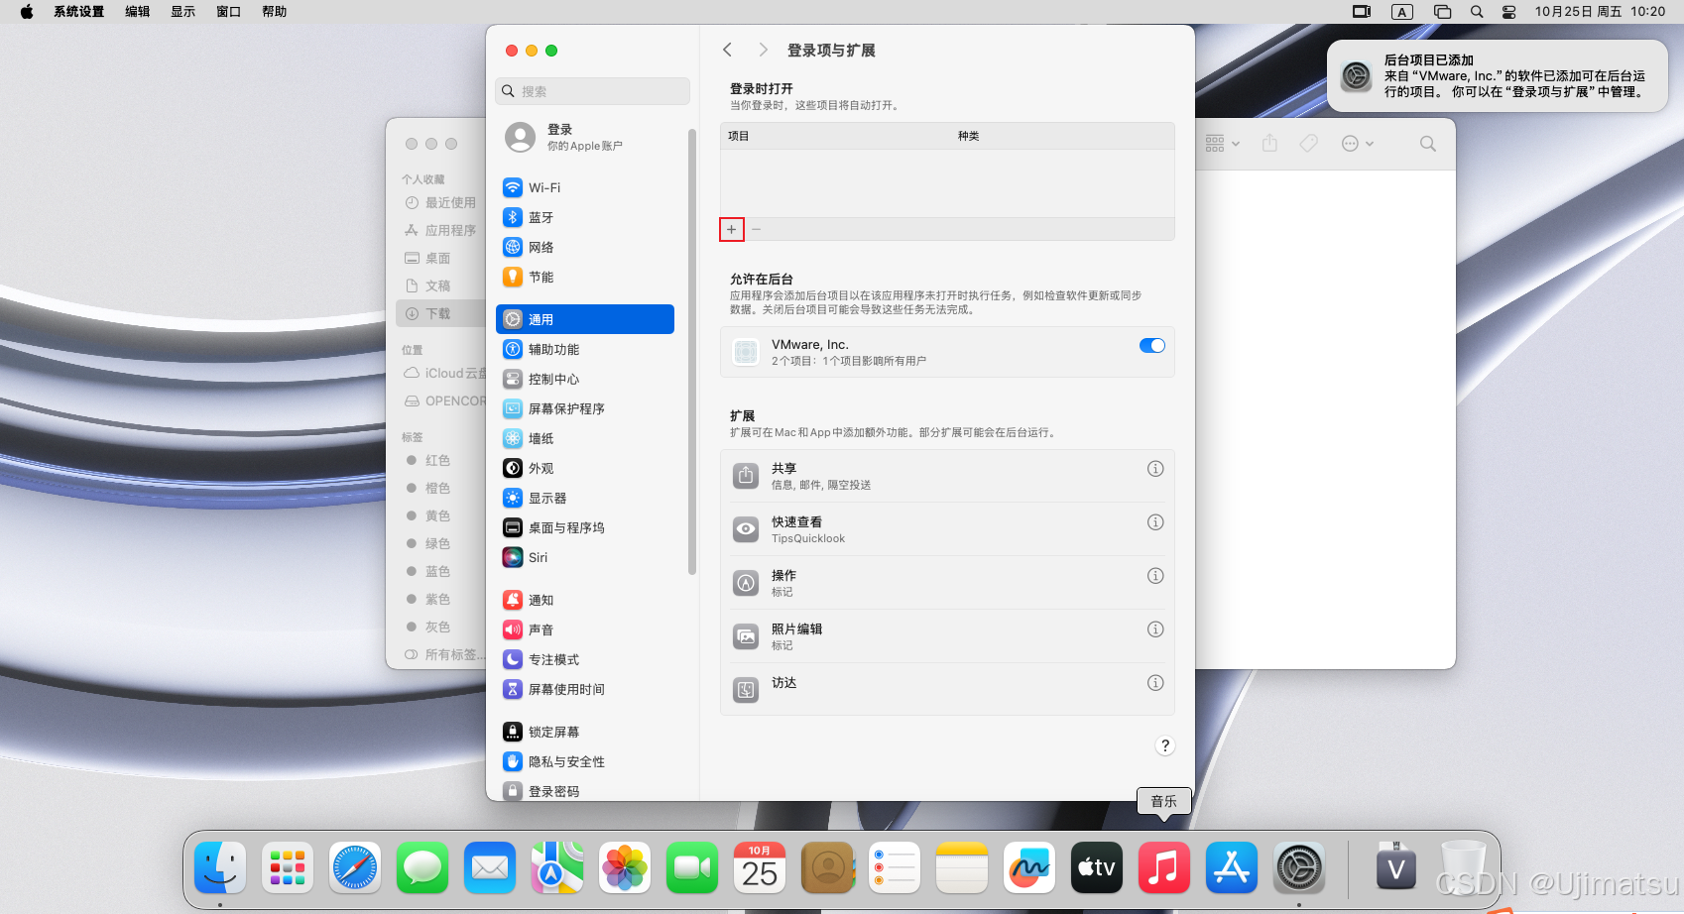The width and height of the screenshot is (1684, 914).
Task: Open Music app in the Dock
Action: [1164, 868]
